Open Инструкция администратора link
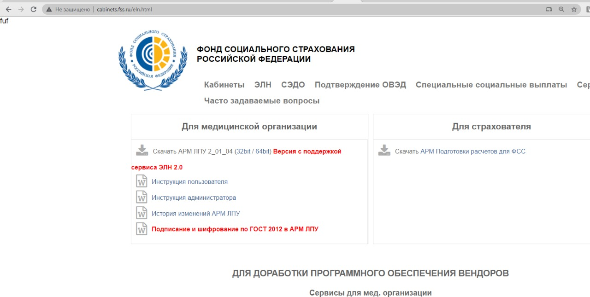 (194, 198)
